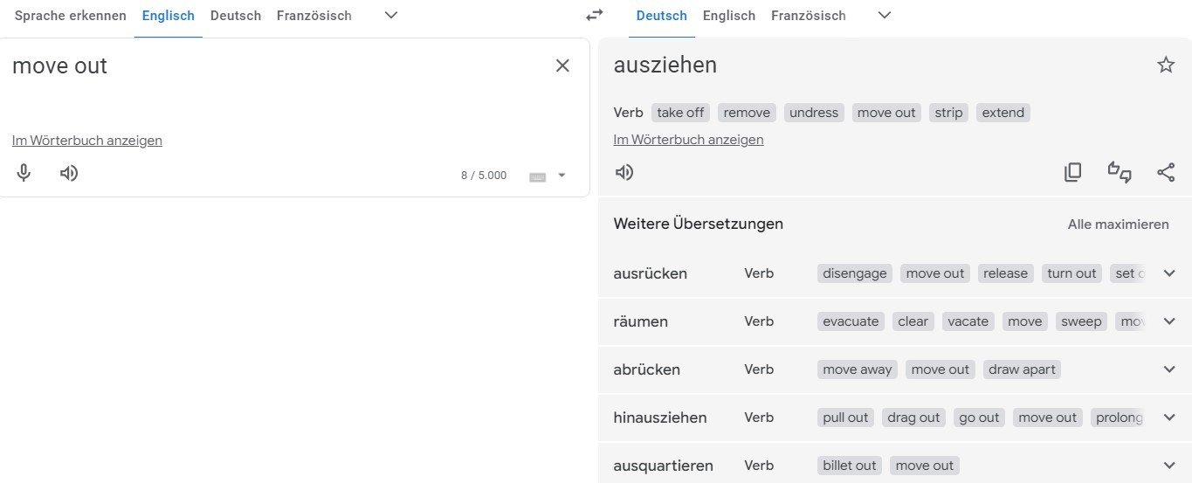Image resolution: width=1192 pixels, height=483 pixels.
Task: Expand source language list chevron
Action: [391, 16]
